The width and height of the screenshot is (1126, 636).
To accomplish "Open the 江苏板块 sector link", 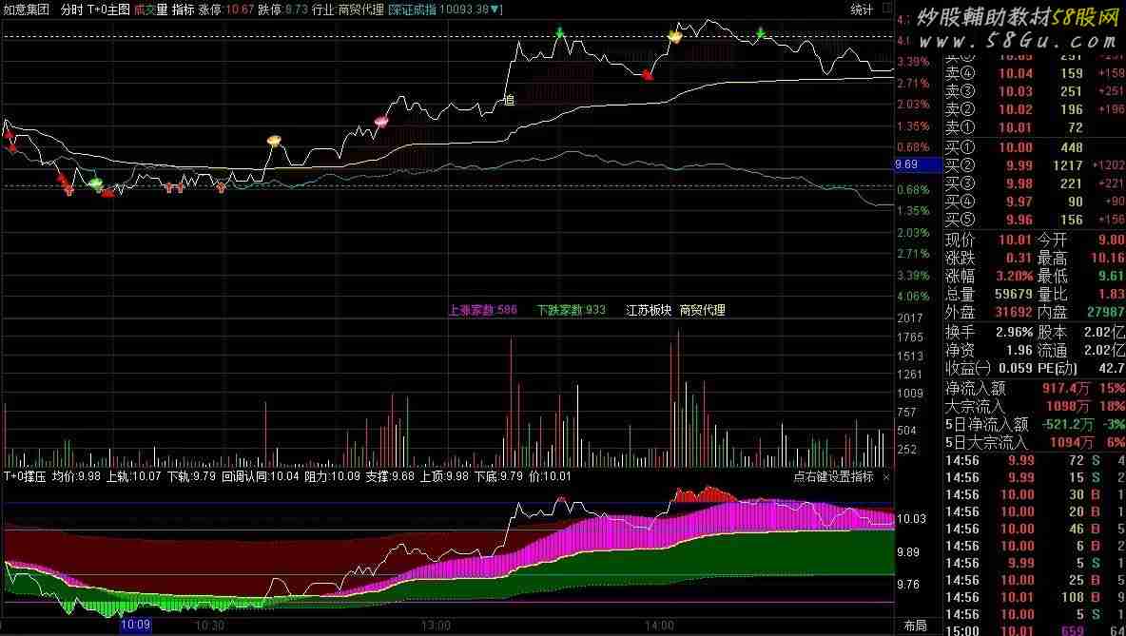I will tap(649, 310).
